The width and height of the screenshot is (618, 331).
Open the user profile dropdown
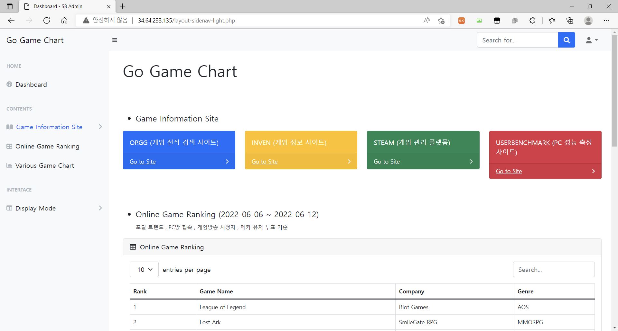(x=592, y=40)
